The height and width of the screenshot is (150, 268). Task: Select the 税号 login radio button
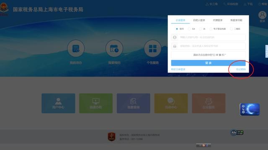click(x=177, y=29)
